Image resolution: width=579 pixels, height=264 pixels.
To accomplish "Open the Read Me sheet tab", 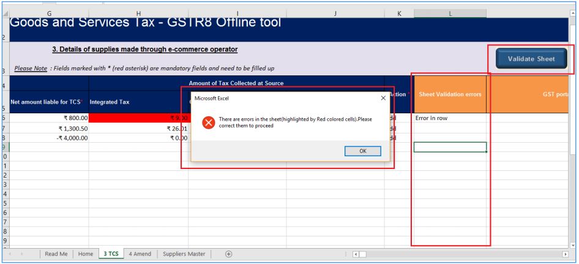I will coord(56,254).
